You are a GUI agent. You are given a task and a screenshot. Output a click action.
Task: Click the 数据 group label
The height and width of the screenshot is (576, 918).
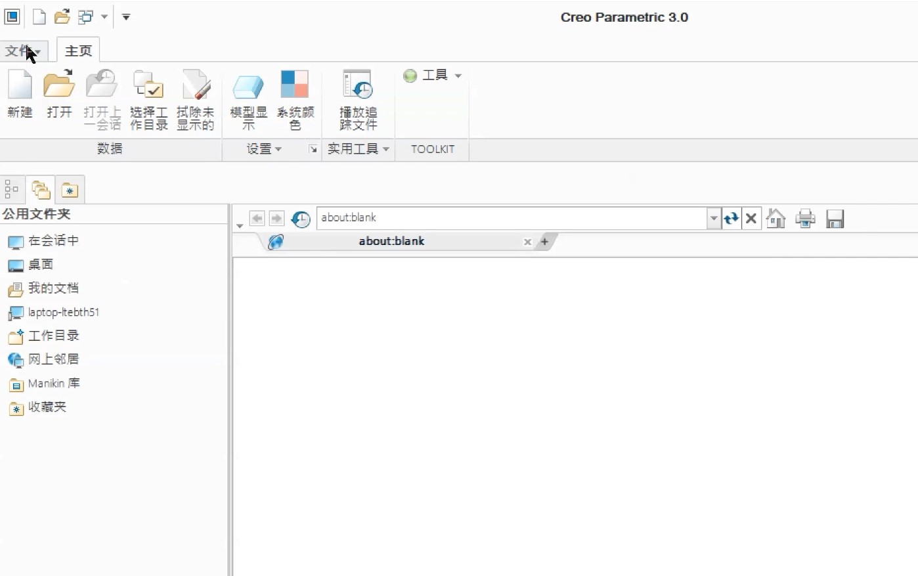coord(110,149)
